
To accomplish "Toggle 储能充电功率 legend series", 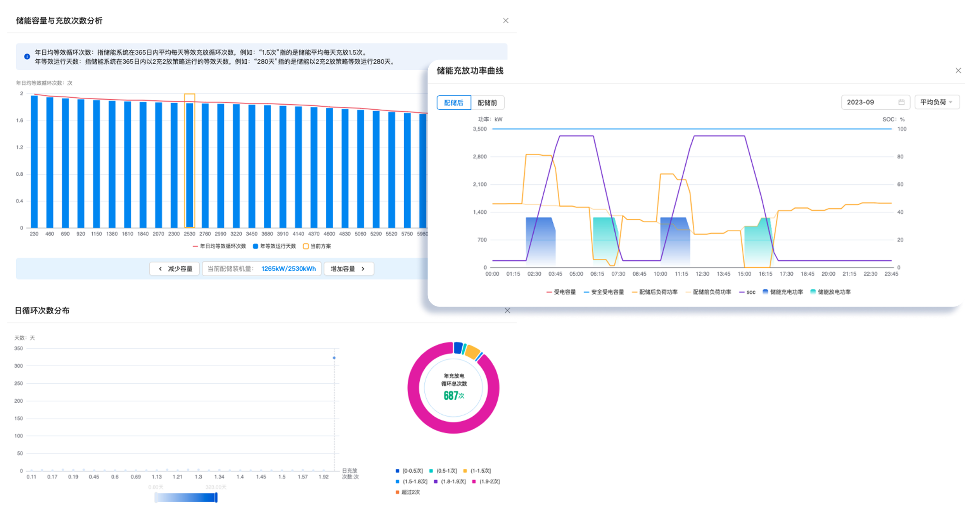I will pos(782,292).
